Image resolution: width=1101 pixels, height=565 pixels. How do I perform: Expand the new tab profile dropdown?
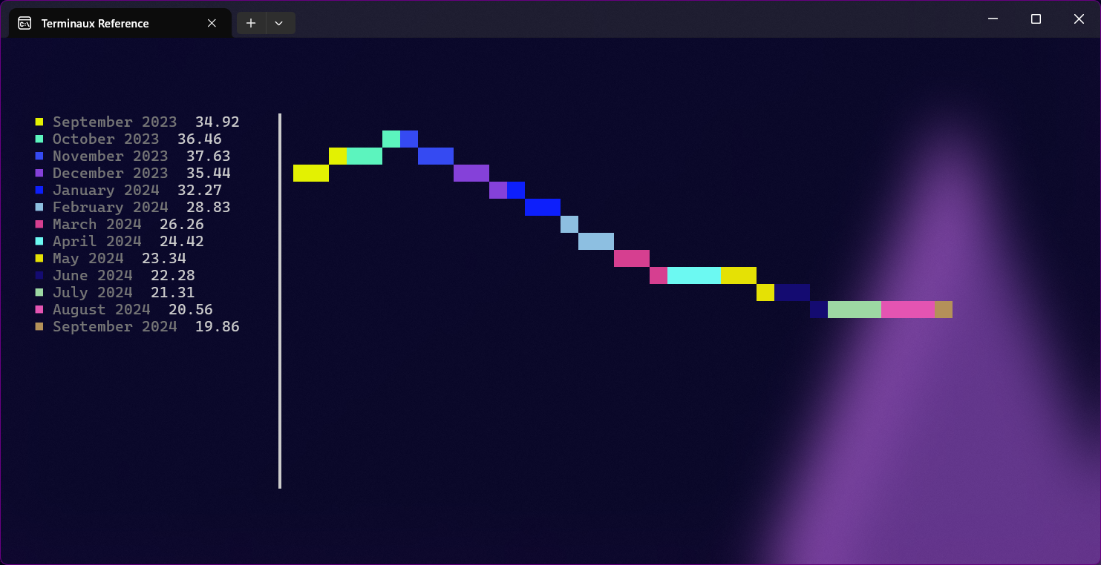point(279,23)
